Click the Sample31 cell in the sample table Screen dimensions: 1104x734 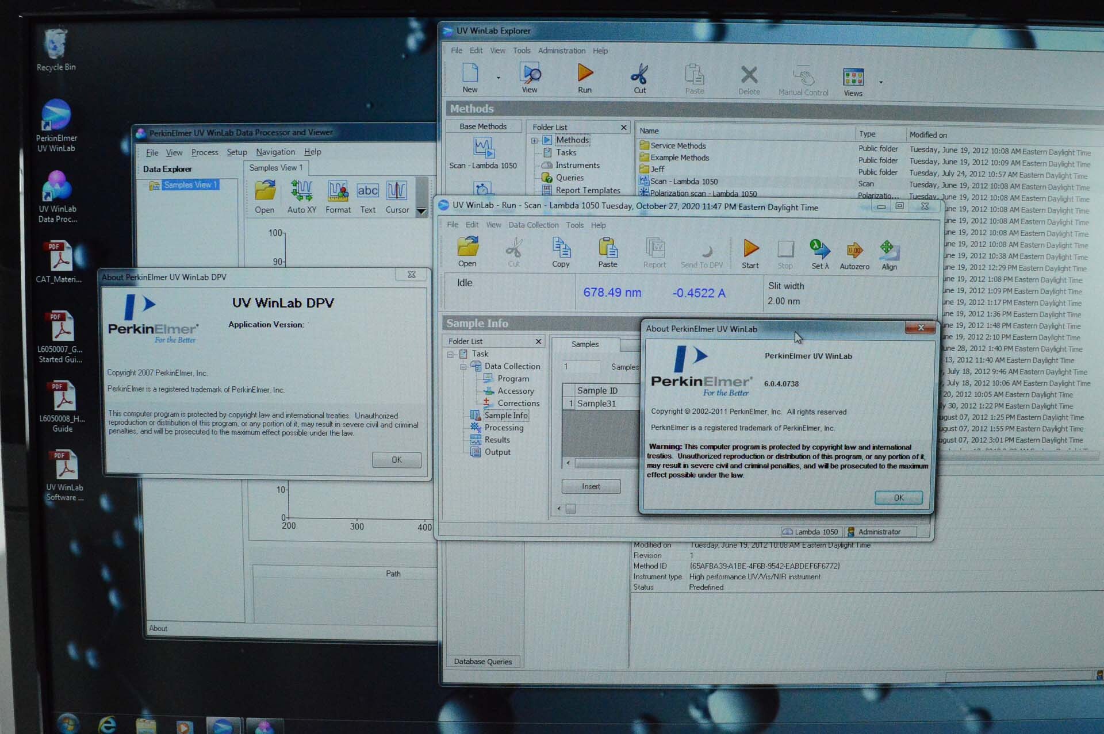[608, 403]
